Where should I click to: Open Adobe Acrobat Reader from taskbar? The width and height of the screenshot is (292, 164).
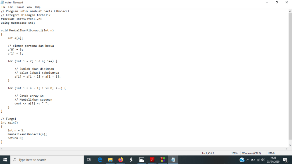pyautogui.click(x=152, y=160)
